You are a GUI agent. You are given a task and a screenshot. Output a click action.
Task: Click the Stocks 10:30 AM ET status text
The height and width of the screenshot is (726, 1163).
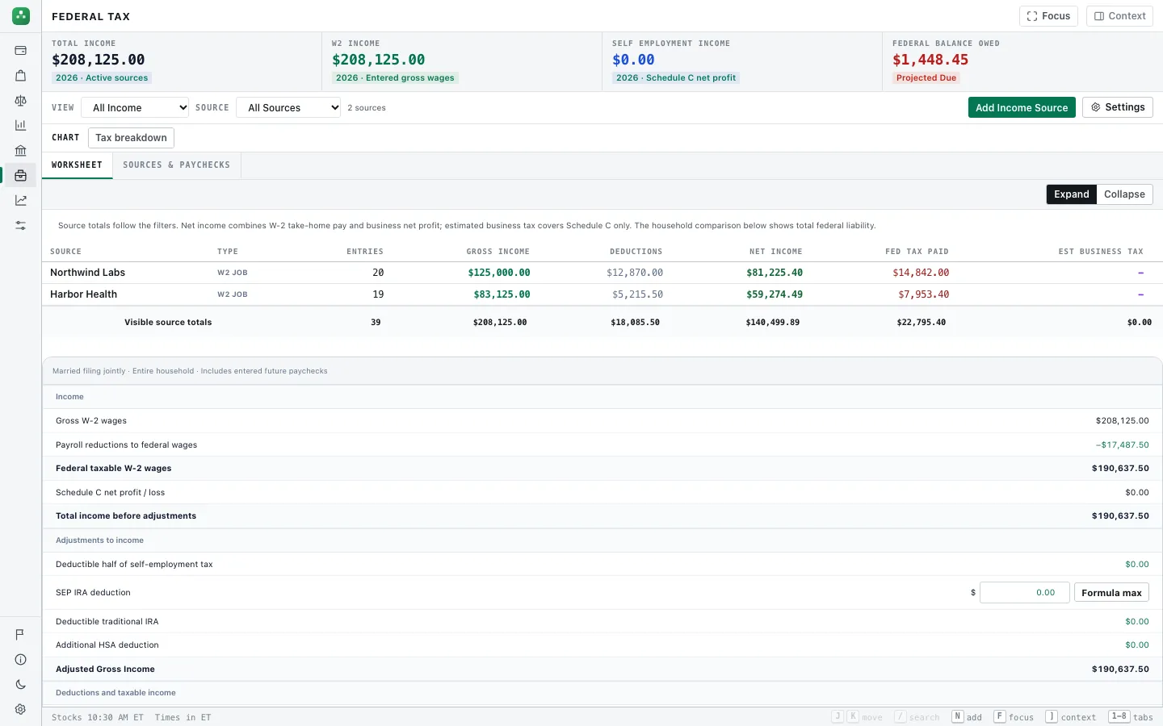98,717
